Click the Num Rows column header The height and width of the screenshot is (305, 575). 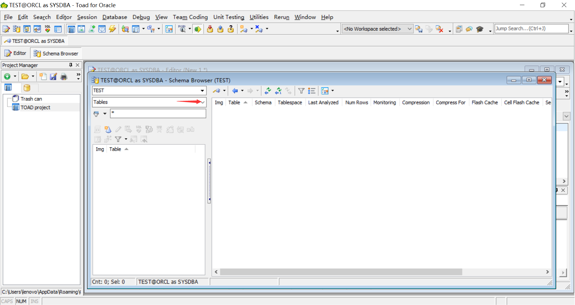357,103
